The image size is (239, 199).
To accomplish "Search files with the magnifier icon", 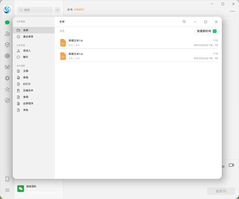I will (184, 22).
